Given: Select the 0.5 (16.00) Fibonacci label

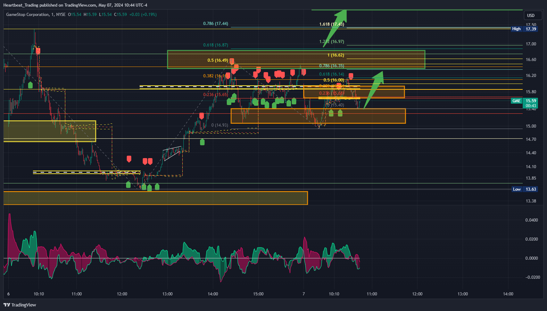Looking at the screenshot, I should (x=334, y=80).
